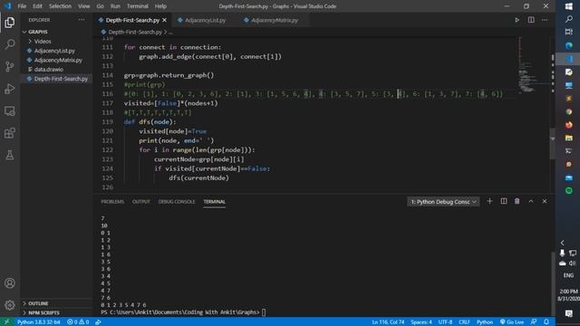Close the Depth-First-Search.py tab

(165, 20)
